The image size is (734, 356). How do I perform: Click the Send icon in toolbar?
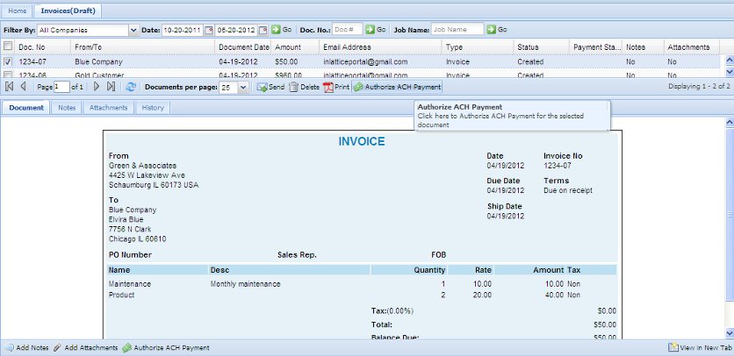(x=263, y=88)
